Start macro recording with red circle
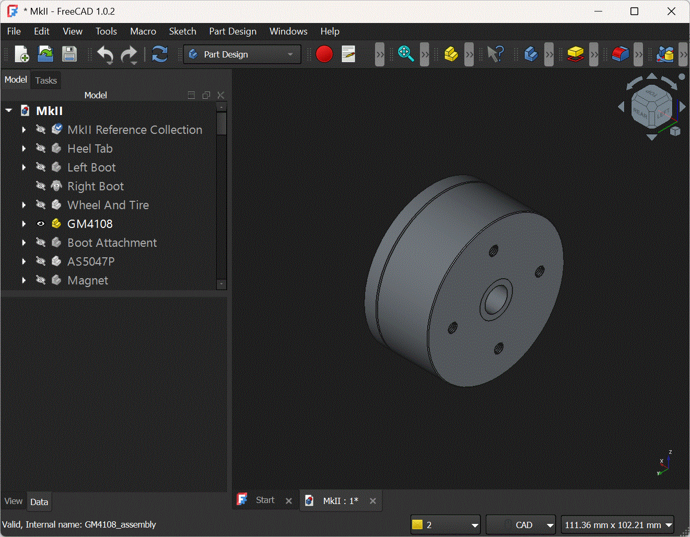 324,54
